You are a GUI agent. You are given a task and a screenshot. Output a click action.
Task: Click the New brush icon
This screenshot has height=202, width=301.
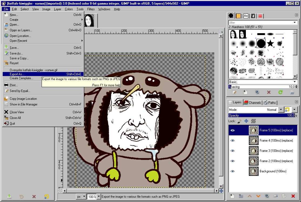pos(246,93)
